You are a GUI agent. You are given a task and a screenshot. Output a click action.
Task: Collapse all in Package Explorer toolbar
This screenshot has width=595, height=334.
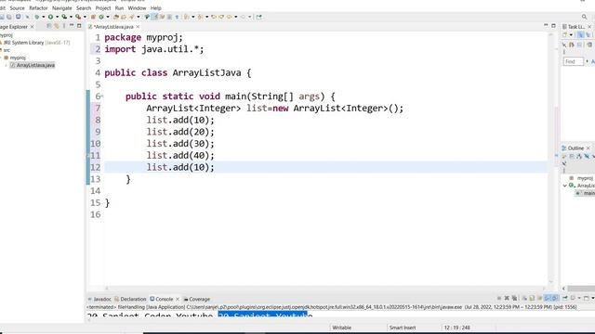point(49,26)
